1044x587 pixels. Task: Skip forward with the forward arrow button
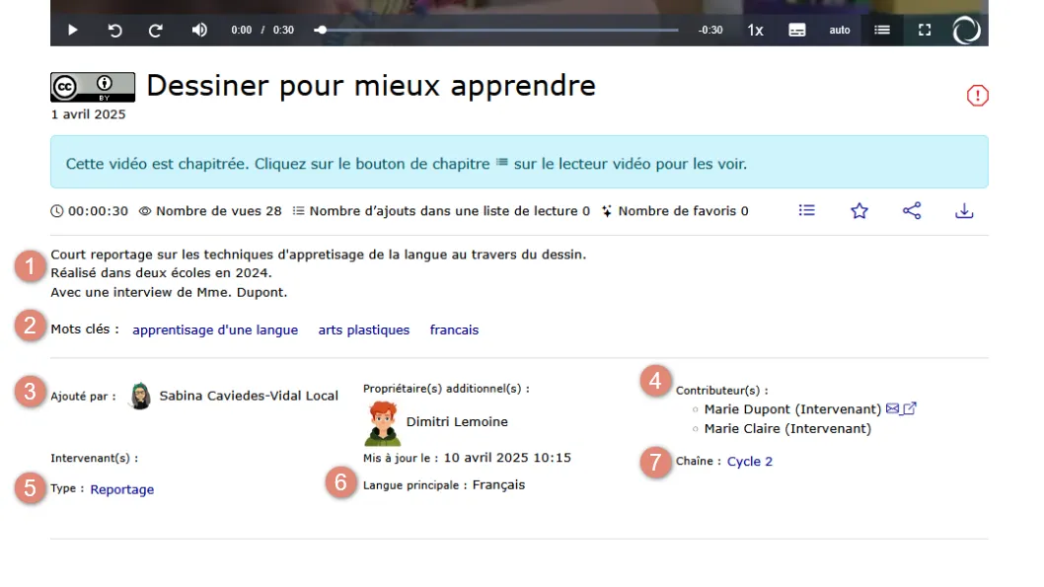[x=156, y=30]
